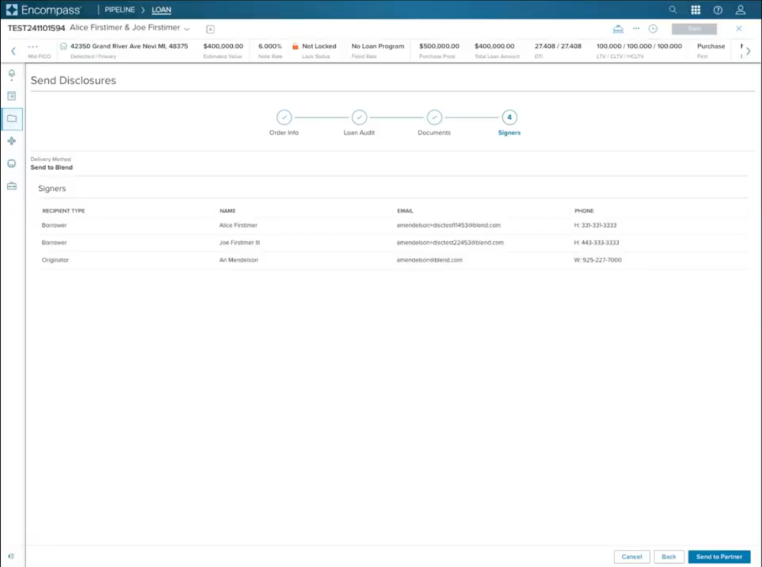Click the orange lock status icon
The image size is (762, 567).
tap(295, 46)
